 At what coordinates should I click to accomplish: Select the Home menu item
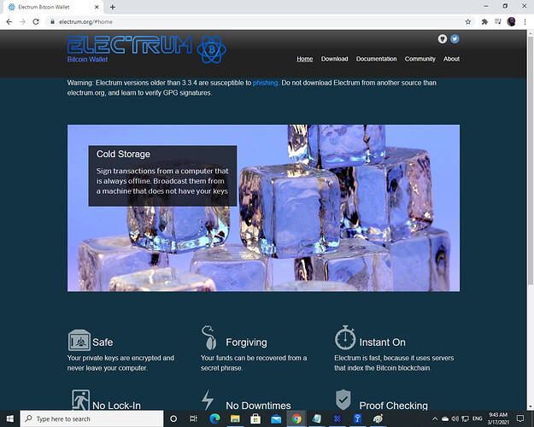pyautogui.click(x=304, y=59)
